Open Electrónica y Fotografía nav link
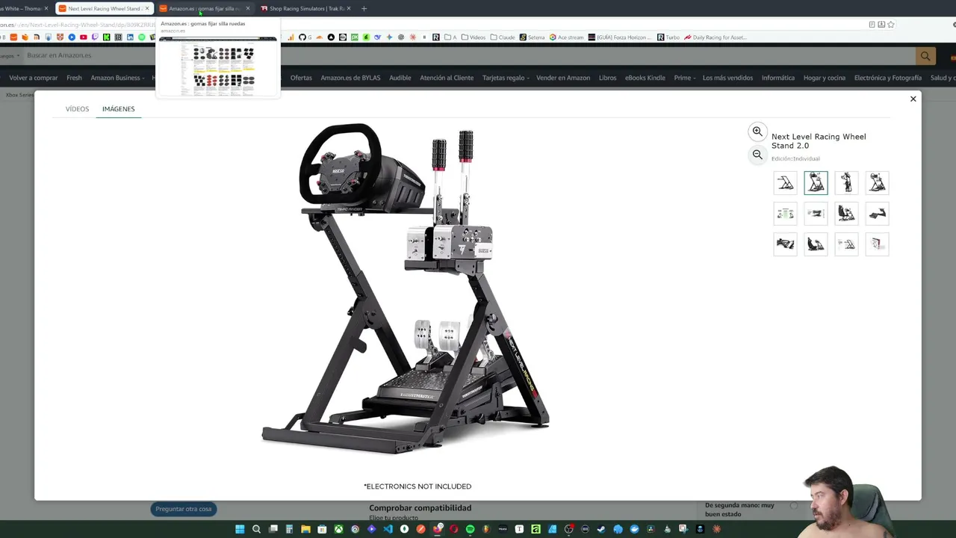This screenshot has width=956, height=538. coord(888,78)
